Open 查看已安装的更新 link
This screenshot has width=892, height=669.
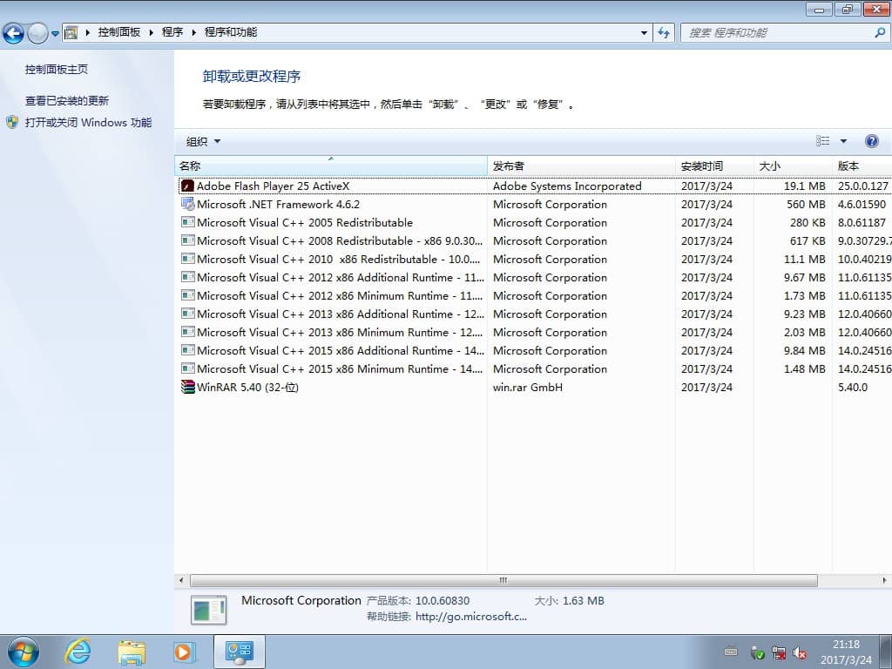(x=66, y=101)
